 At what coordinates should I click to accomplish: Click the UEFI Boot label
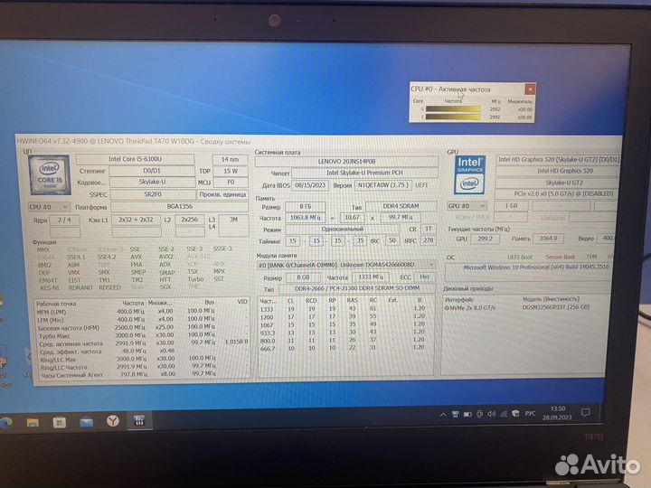click(x=519, y=257)
